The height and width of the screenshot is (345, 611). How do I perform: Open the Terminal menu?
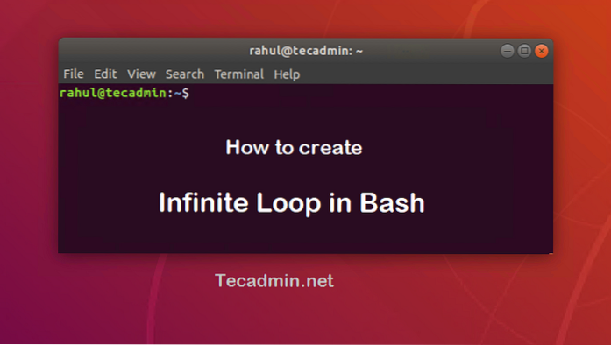click(x=238, y=74)
